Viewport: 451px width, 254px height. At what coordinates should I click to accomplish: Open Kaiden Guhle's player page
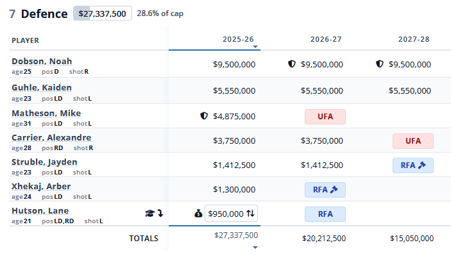[x=42, y=87]
